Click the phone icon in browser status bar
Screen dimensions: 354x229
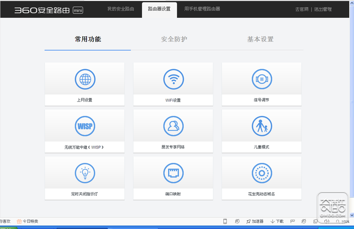tap(225, 221)
